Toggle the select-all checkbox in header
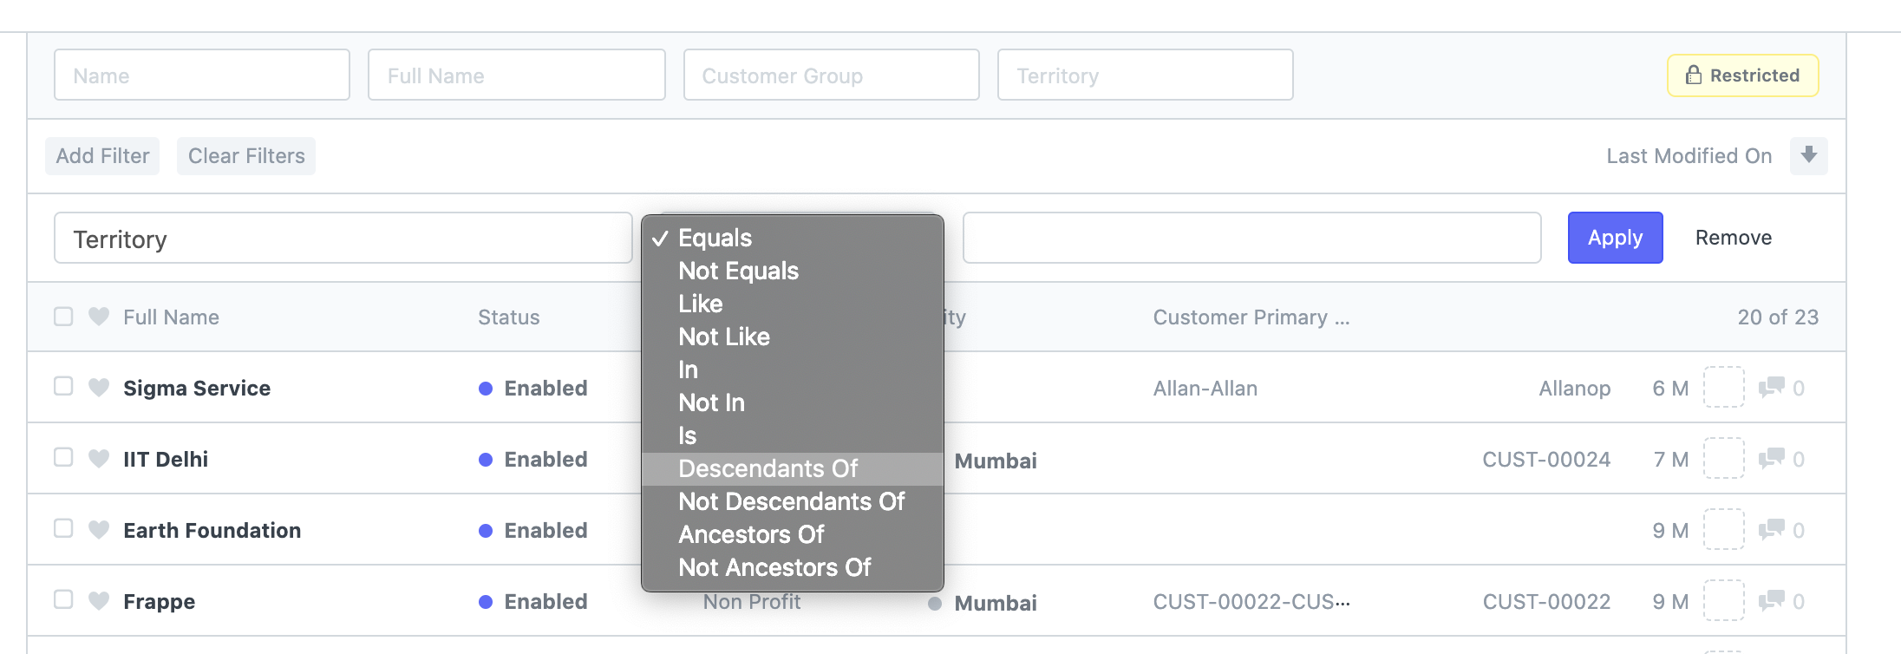 click(63, 316)
